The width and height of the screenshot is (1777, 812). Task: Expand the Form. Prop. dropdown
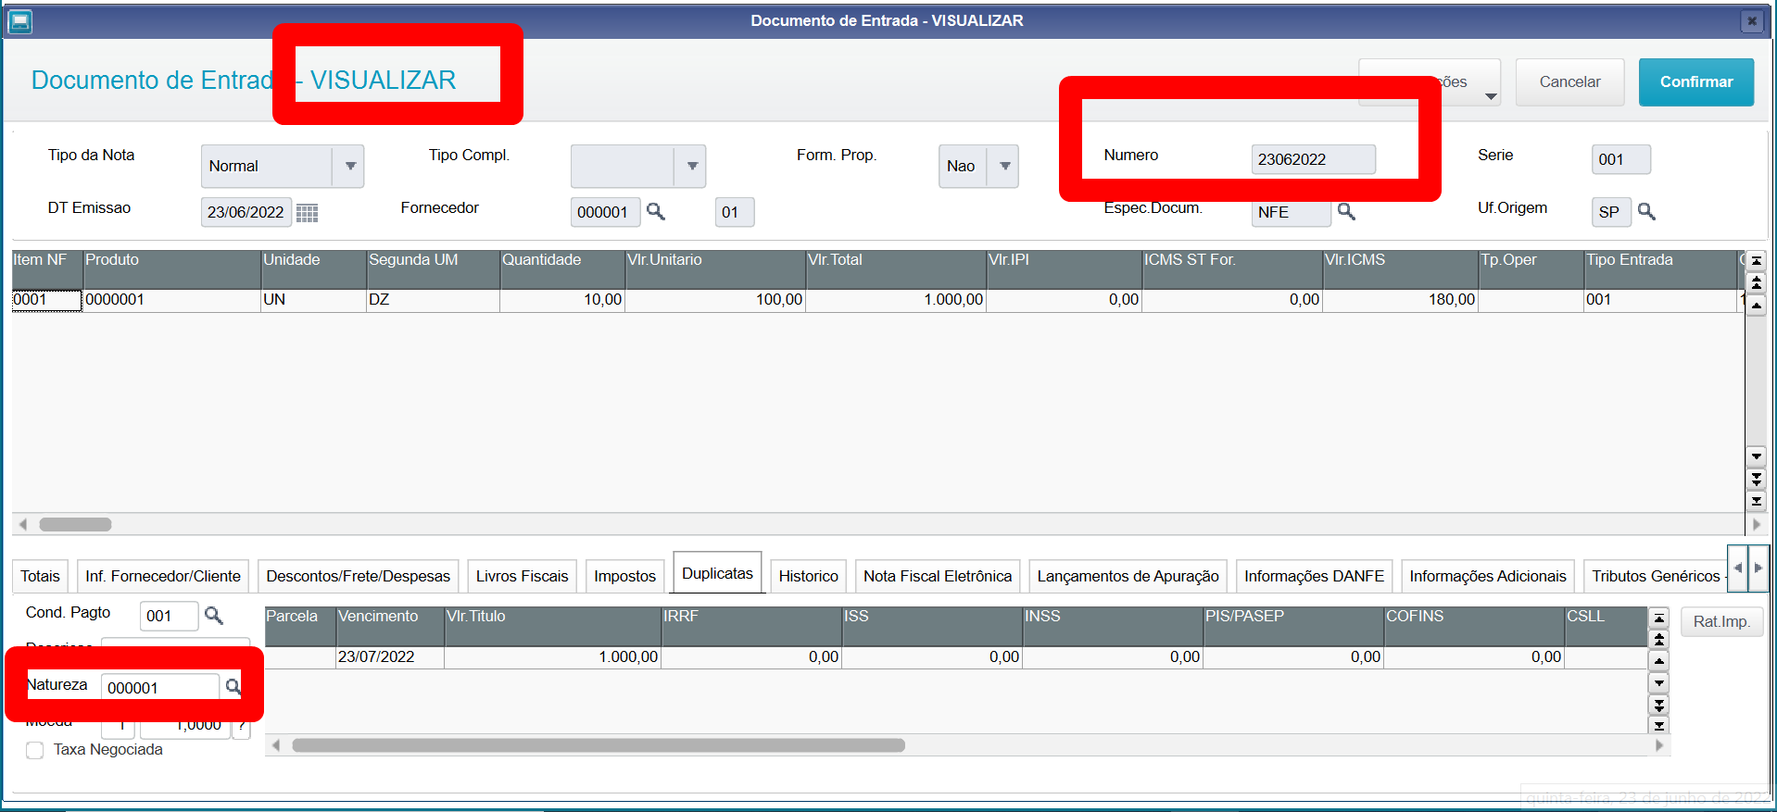(x=1004, y=167)
